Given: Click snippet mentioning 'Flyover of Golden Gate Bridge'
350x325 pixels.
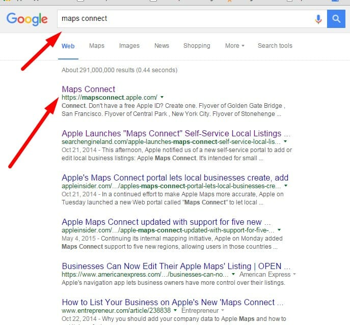Looking at the screenshot, I should [x=173, y=110].
